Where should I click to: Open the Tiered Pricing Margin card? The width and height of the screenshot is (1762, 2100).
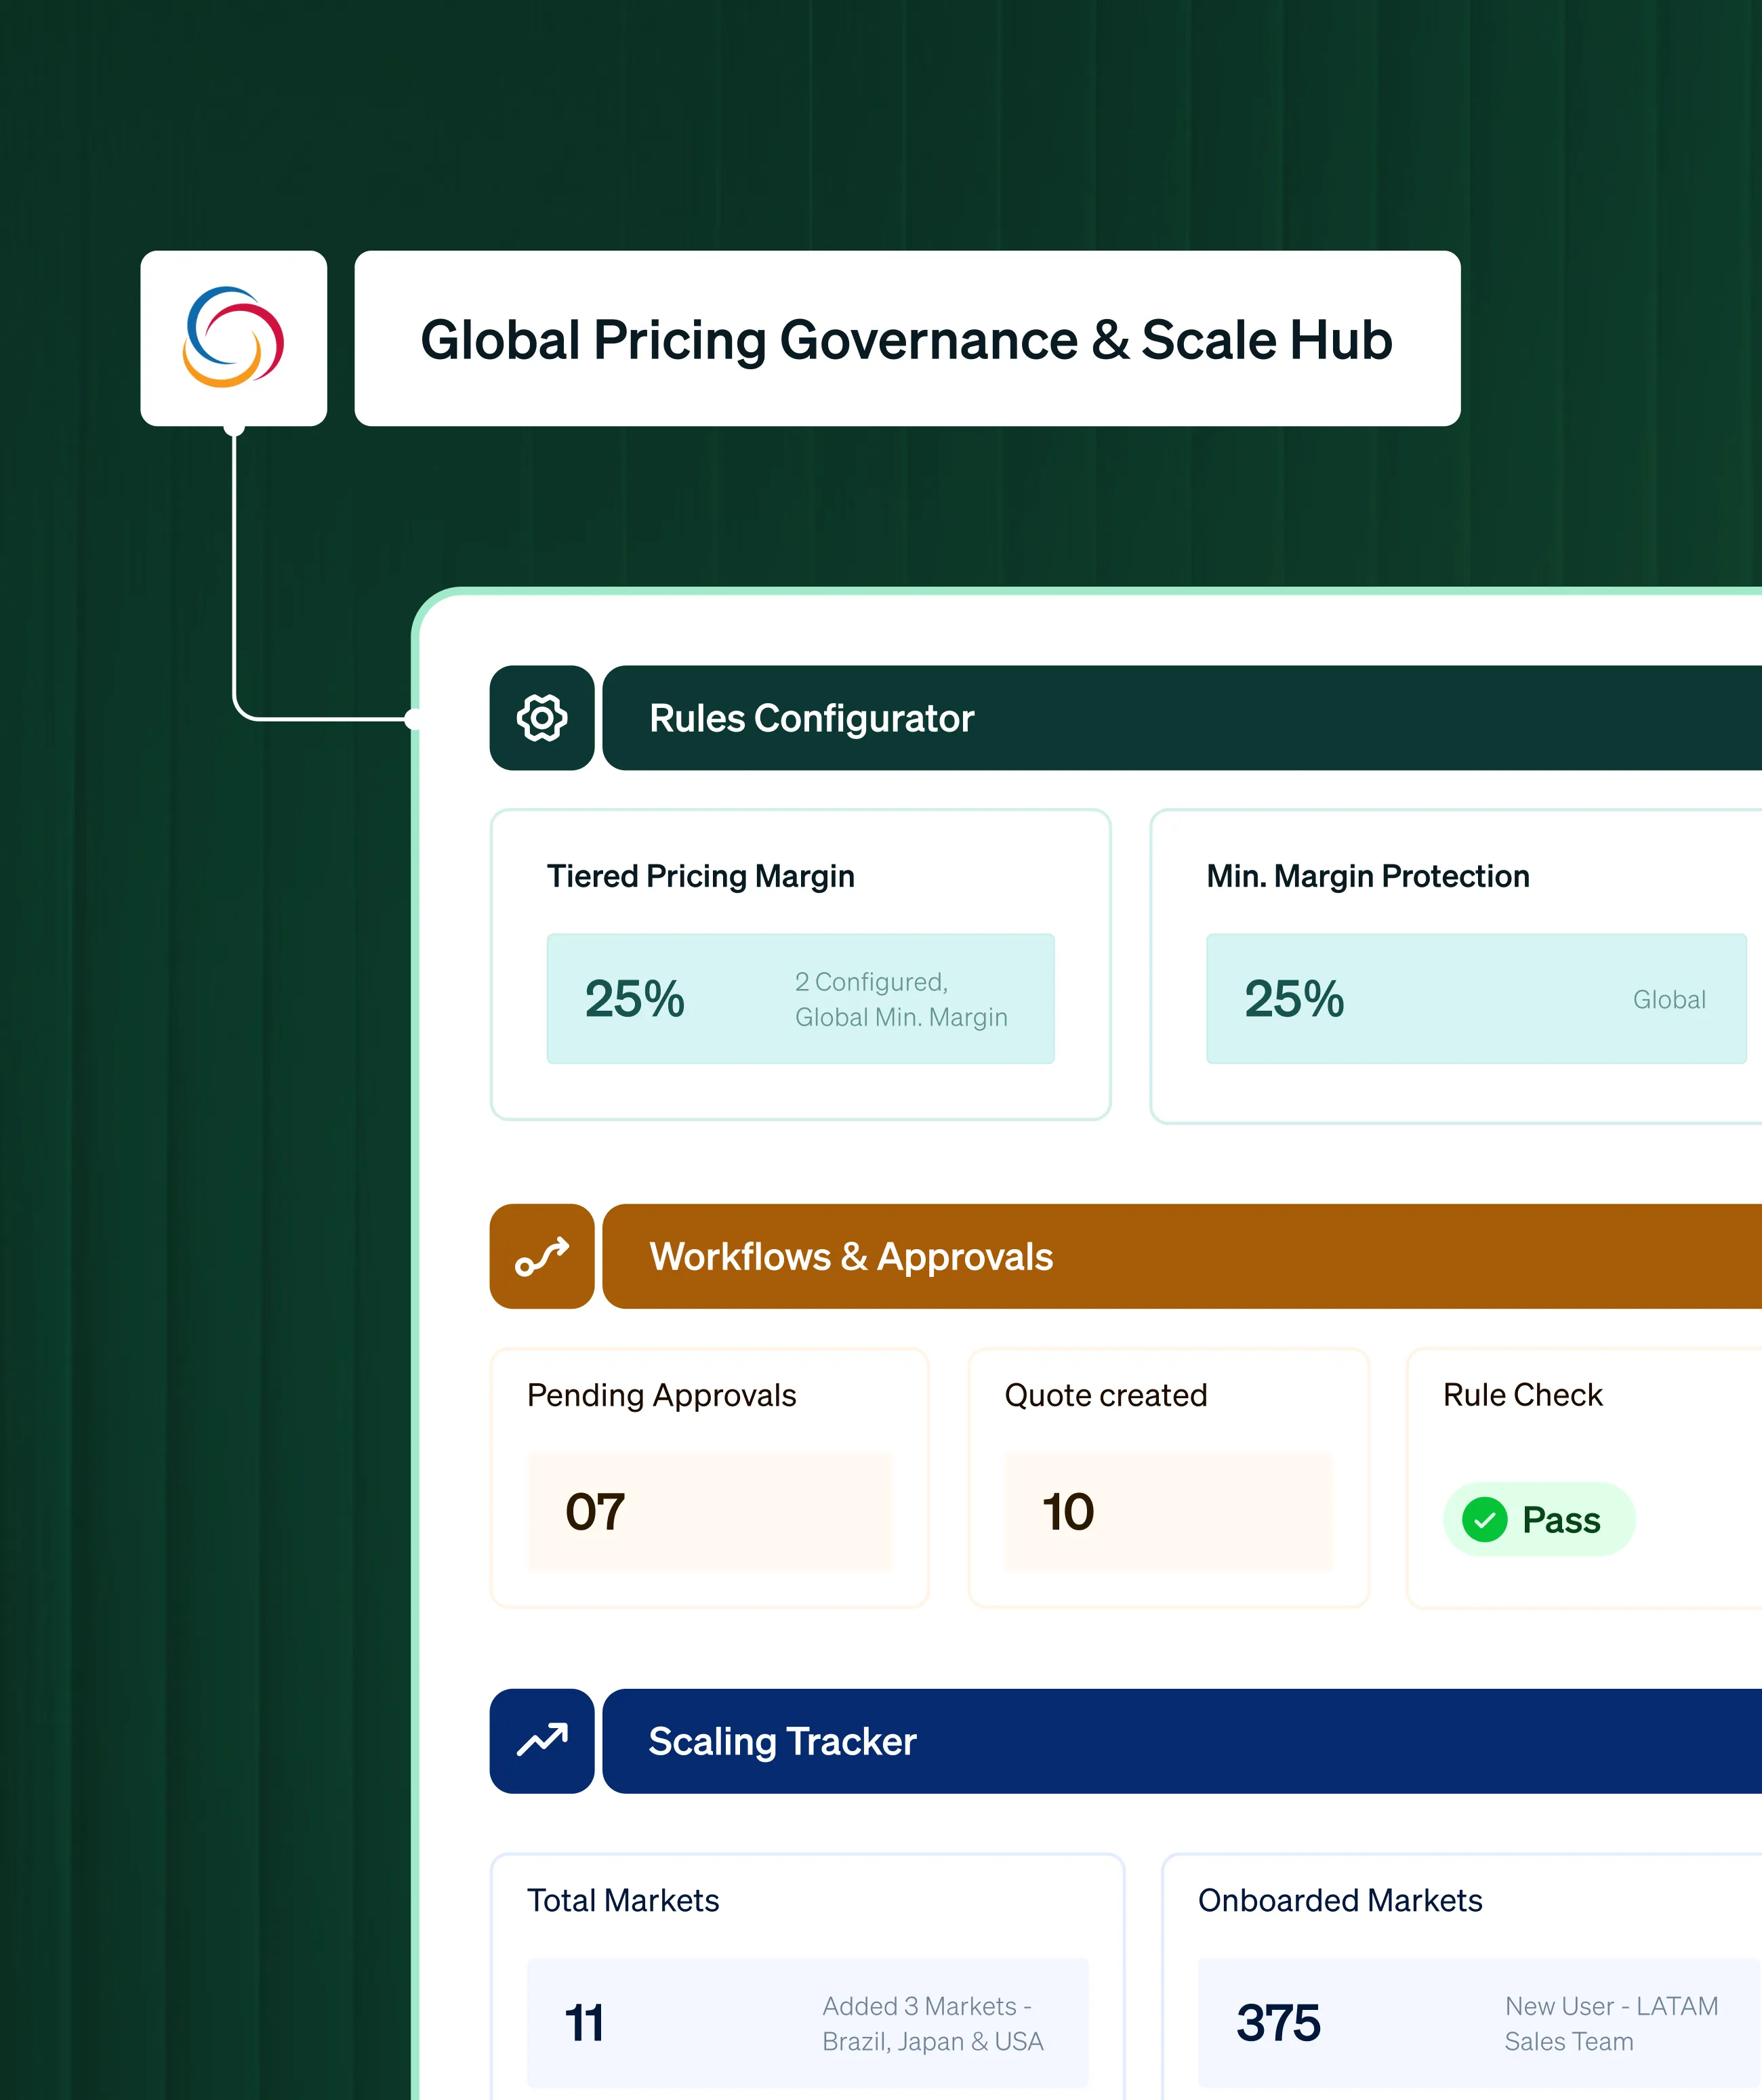coord(701,876)
